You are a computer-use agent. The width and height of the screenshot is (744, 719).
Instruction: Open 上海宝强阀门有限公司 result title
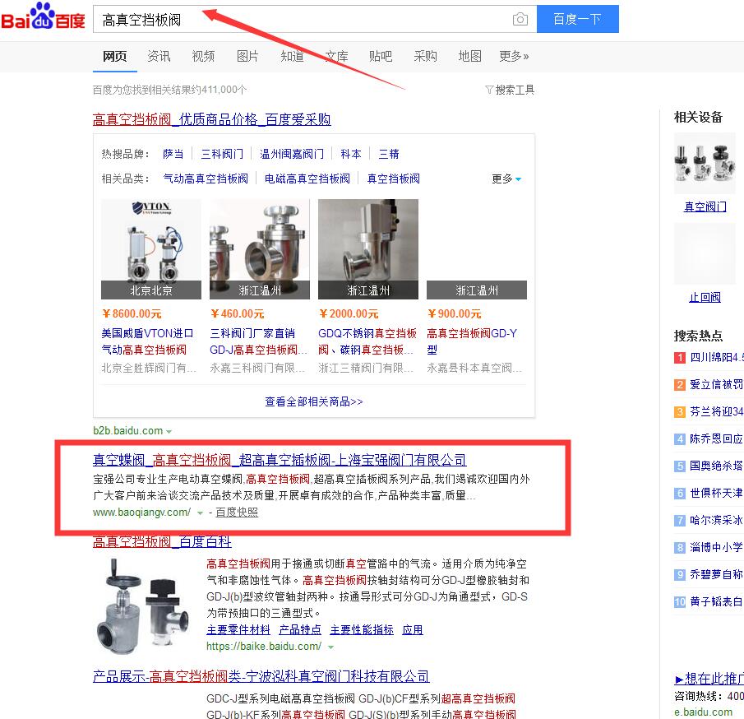280,460
